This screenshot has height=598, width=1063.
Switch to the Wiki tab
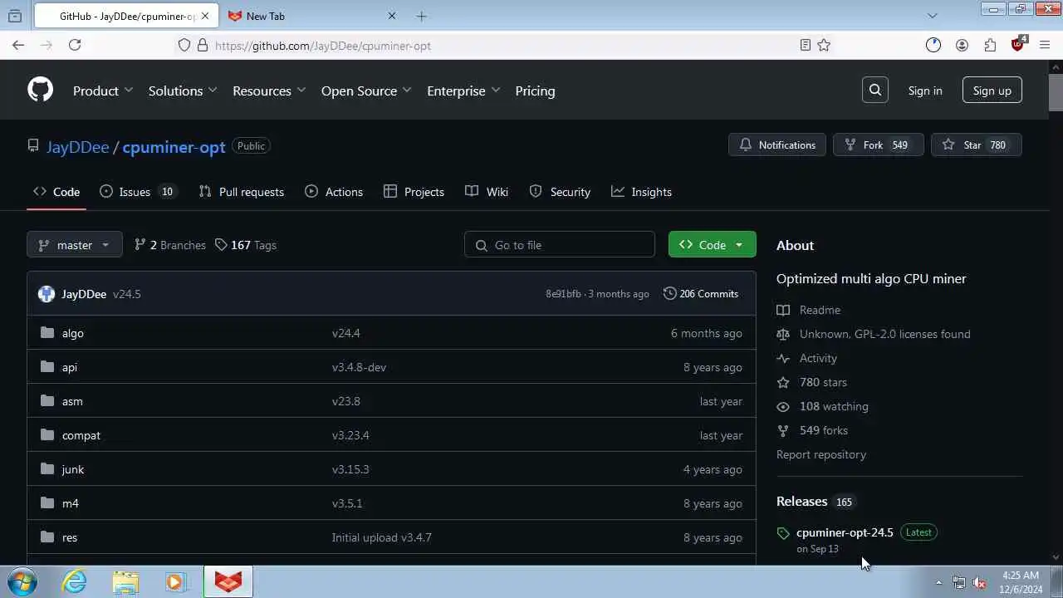(487, 192)
